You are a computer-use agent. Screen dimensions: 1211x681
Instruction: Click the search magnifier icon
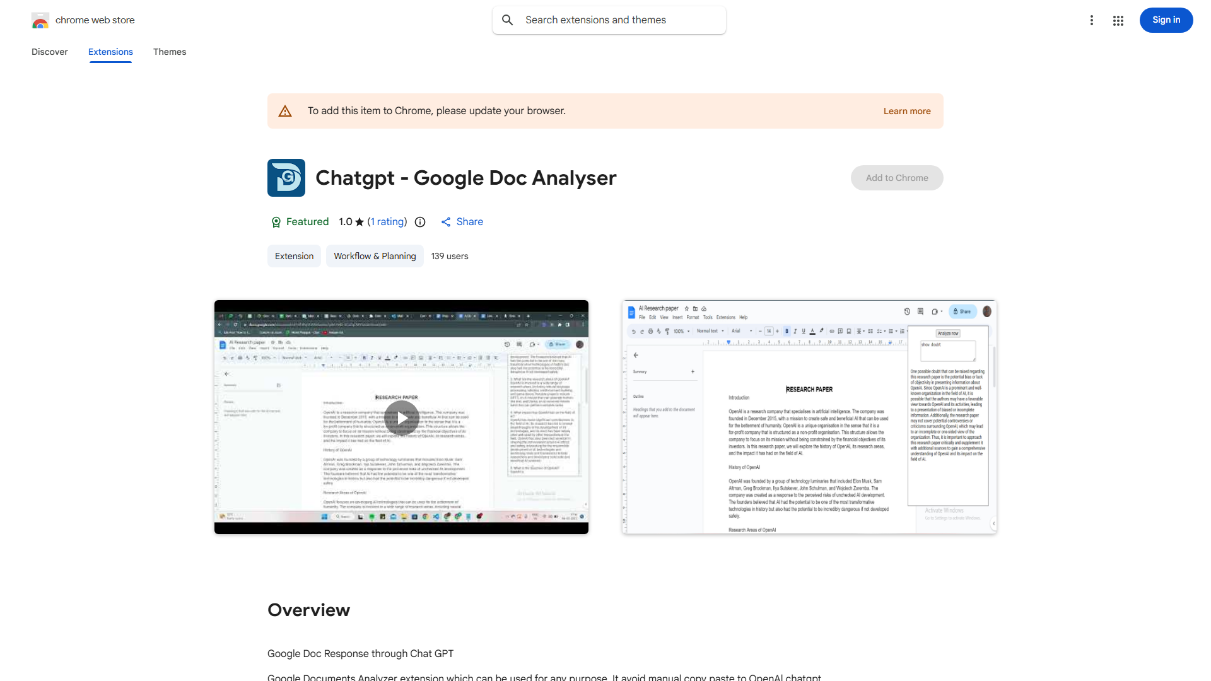(507, 20)
